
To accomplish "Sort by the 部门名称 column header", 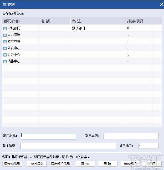I will tap(21, 21).
